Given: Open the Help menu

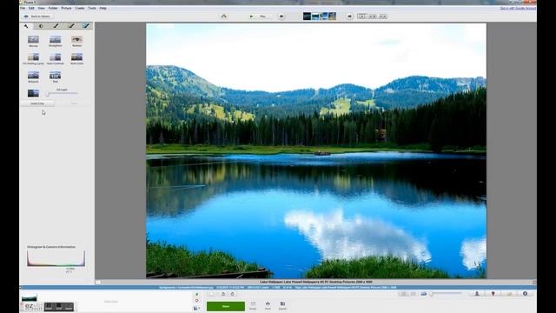Looking at the screenshot, I should tap(103, 8).
